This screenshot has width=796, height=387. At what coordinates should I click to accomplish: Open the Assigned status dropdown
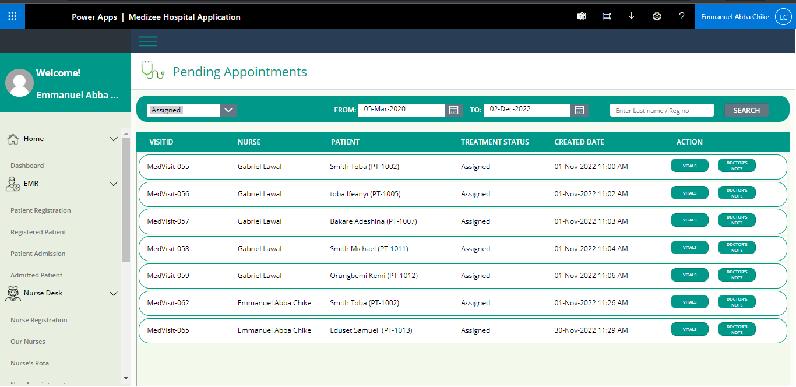pos(228,110)
